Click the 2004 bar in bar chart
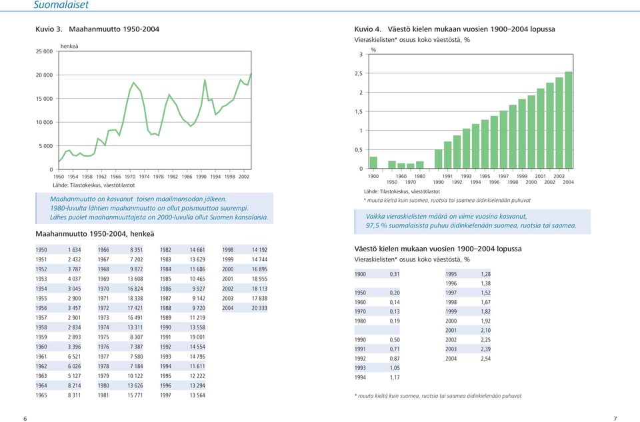 [x=568, y=121]
